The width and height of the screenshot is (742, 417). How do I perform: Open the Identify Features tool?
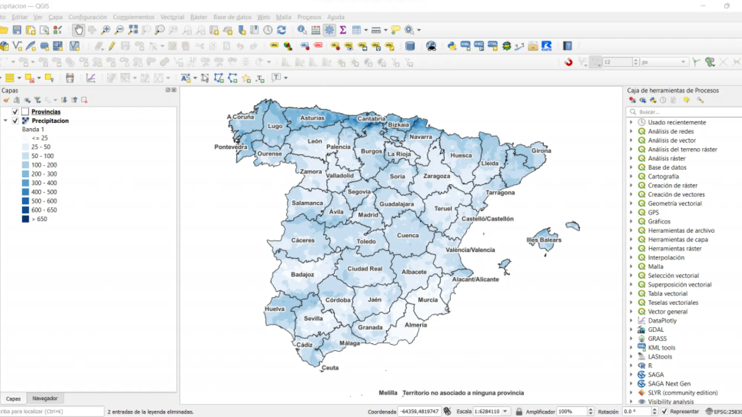[301, 30]
